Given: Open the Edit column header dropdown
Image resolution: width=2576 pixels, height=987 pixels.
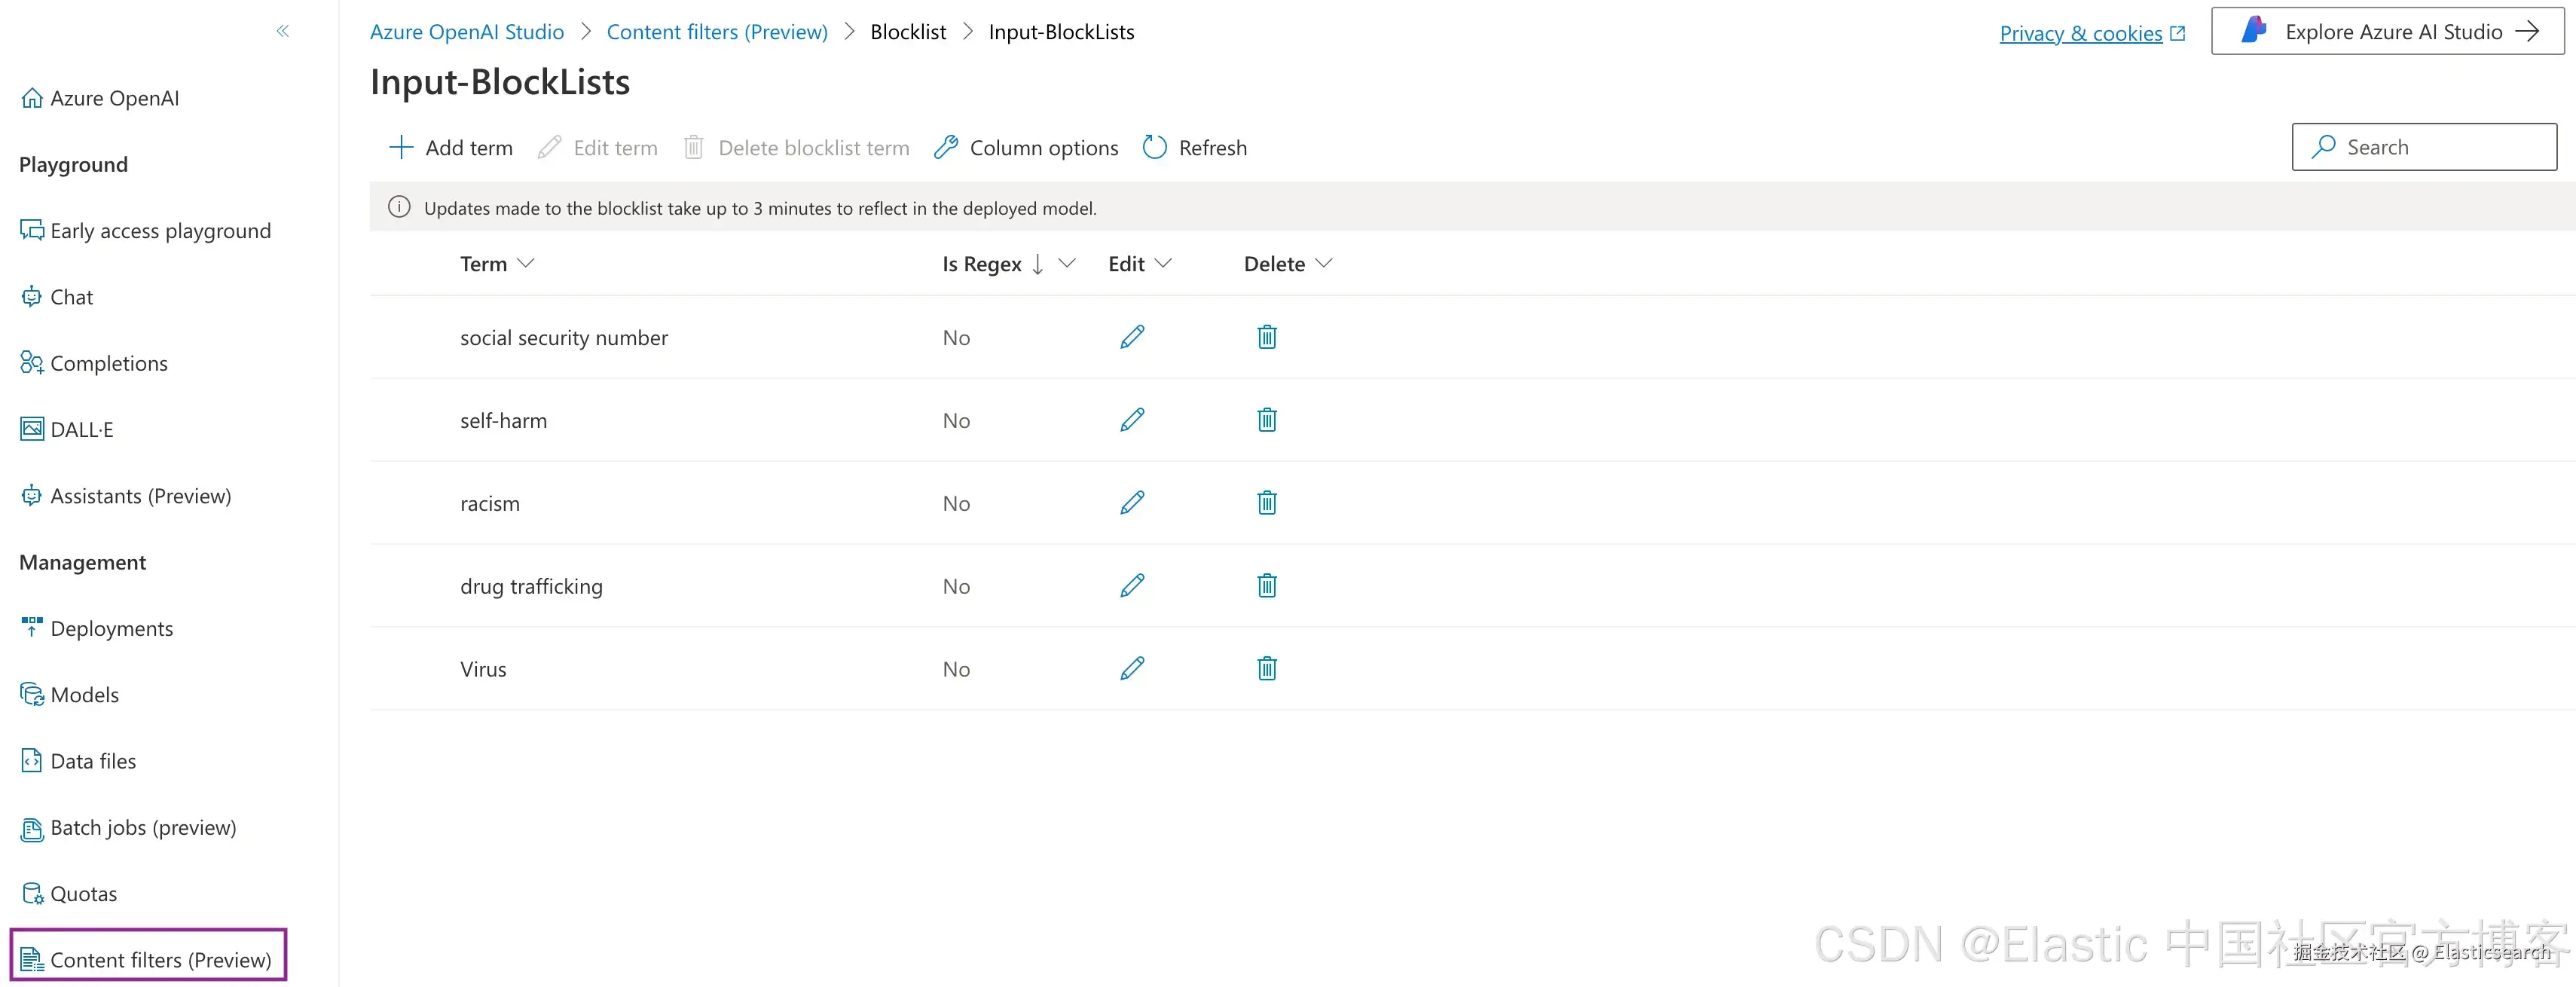Looking at the screenshot, I should [1163, 263].
